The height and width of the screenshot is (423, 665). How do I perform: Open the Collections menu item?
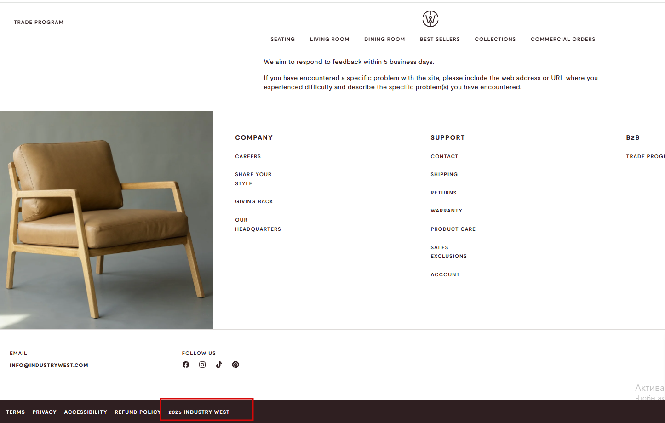(495, 40)
